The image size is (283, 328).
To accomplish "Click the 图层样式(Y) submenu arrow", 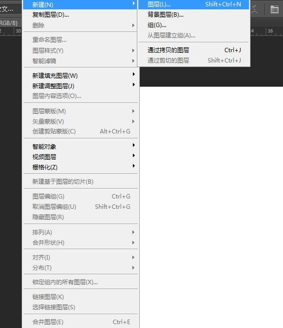I will [x=133, y=50].
